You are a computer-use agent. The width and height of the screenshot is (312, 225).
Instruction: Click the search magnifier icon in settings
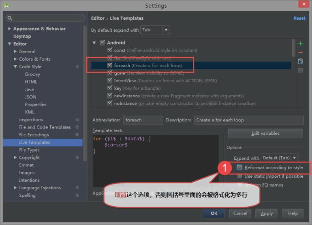click(10, 18)
